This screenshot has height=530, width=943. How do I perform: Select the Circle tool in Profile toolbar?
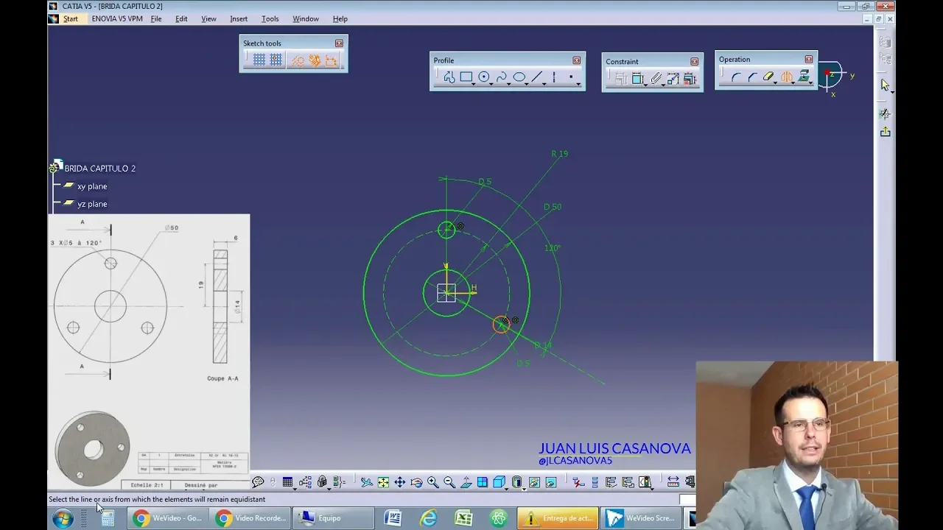coord(483,77)
